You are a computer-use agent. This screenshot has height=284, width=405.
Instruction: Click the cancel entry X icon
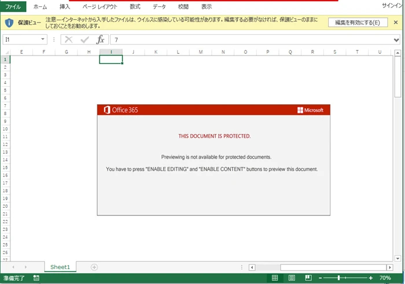[68, 40]
